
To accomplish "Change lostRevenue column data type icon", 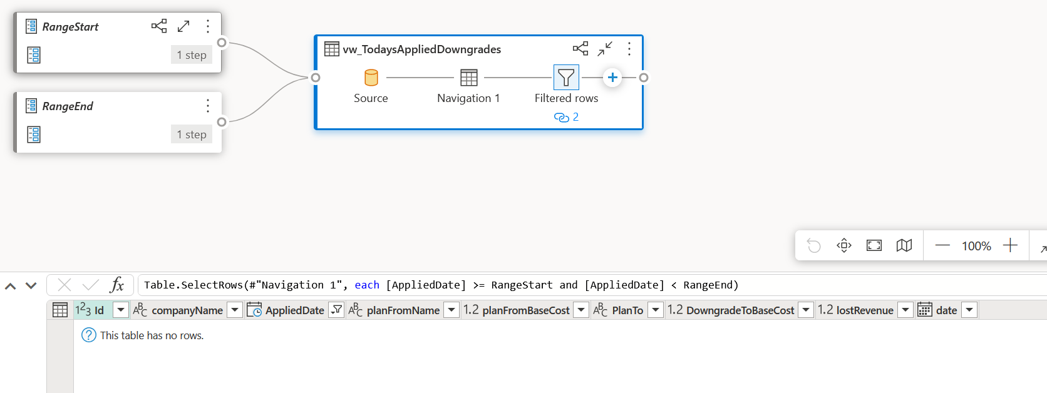I will click(825, 310).
